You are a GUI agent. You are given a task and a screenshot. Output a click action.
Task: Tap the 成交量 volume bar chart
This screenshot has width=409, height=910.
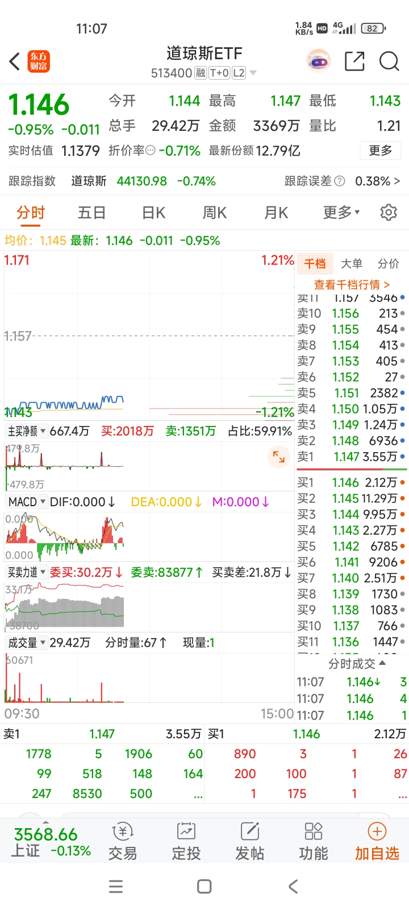[149, 679]
